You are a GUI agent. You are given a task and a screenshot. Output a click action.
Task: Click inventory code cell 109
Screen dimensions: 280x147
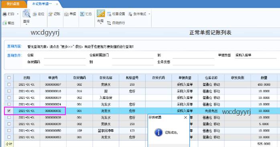[79, 131]
